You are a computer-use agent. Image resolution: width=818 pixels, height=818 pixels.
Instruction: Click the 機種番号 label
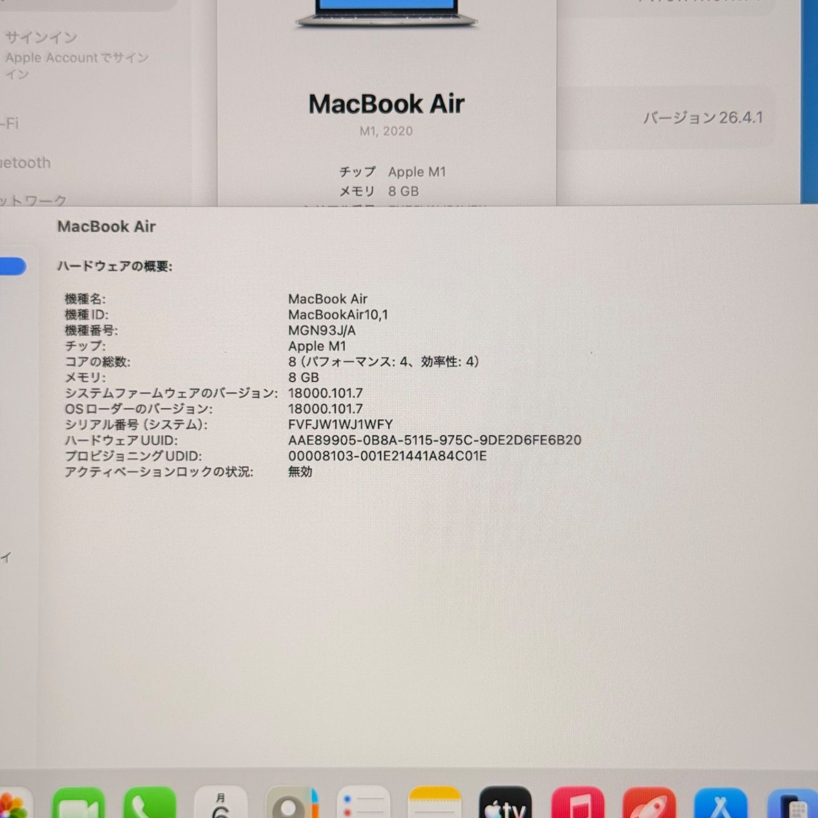(x=91, y=330)
